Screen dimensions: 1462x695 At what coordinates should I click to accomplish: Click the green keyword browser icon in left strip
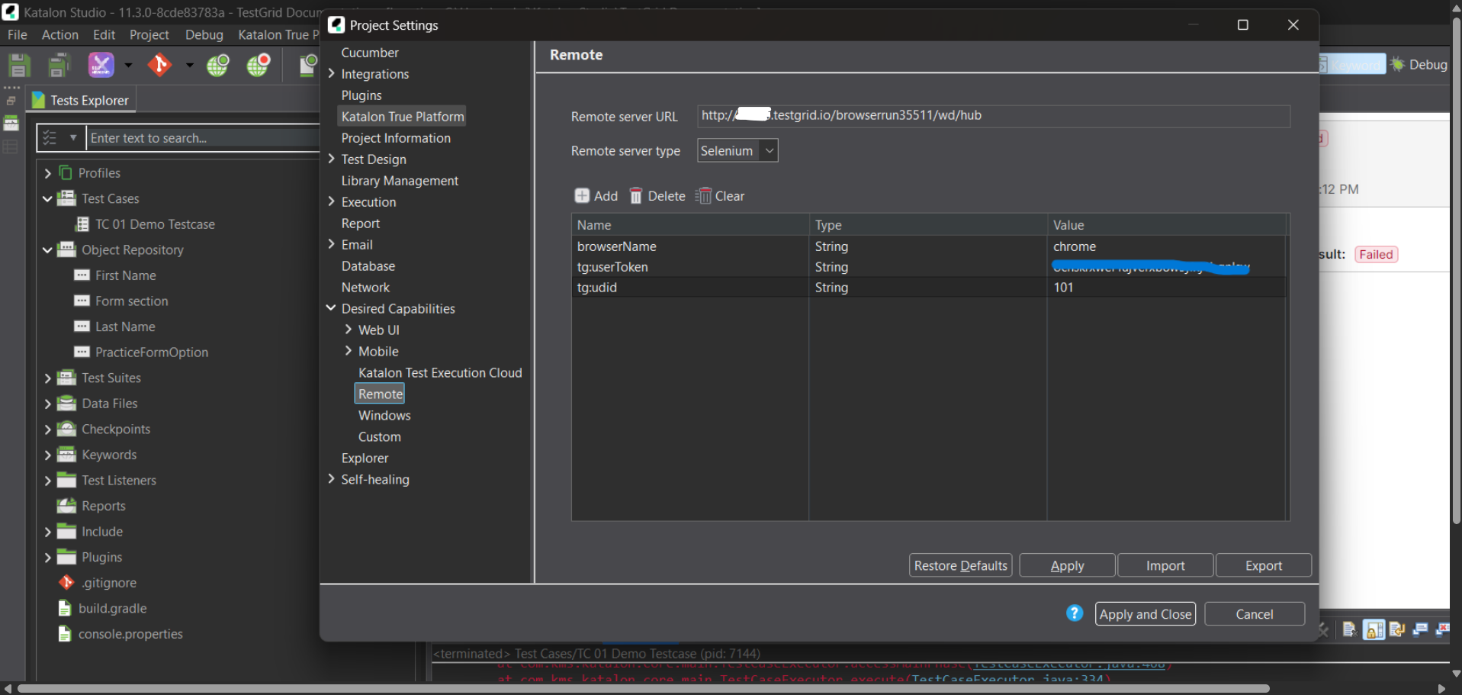(11, 123)
